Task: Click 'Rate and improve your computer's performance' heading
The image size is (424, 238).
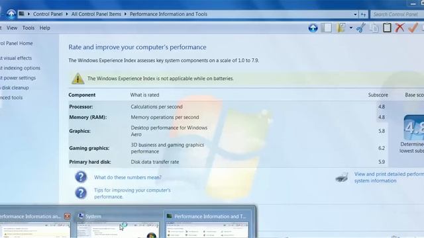Action: 137,47
